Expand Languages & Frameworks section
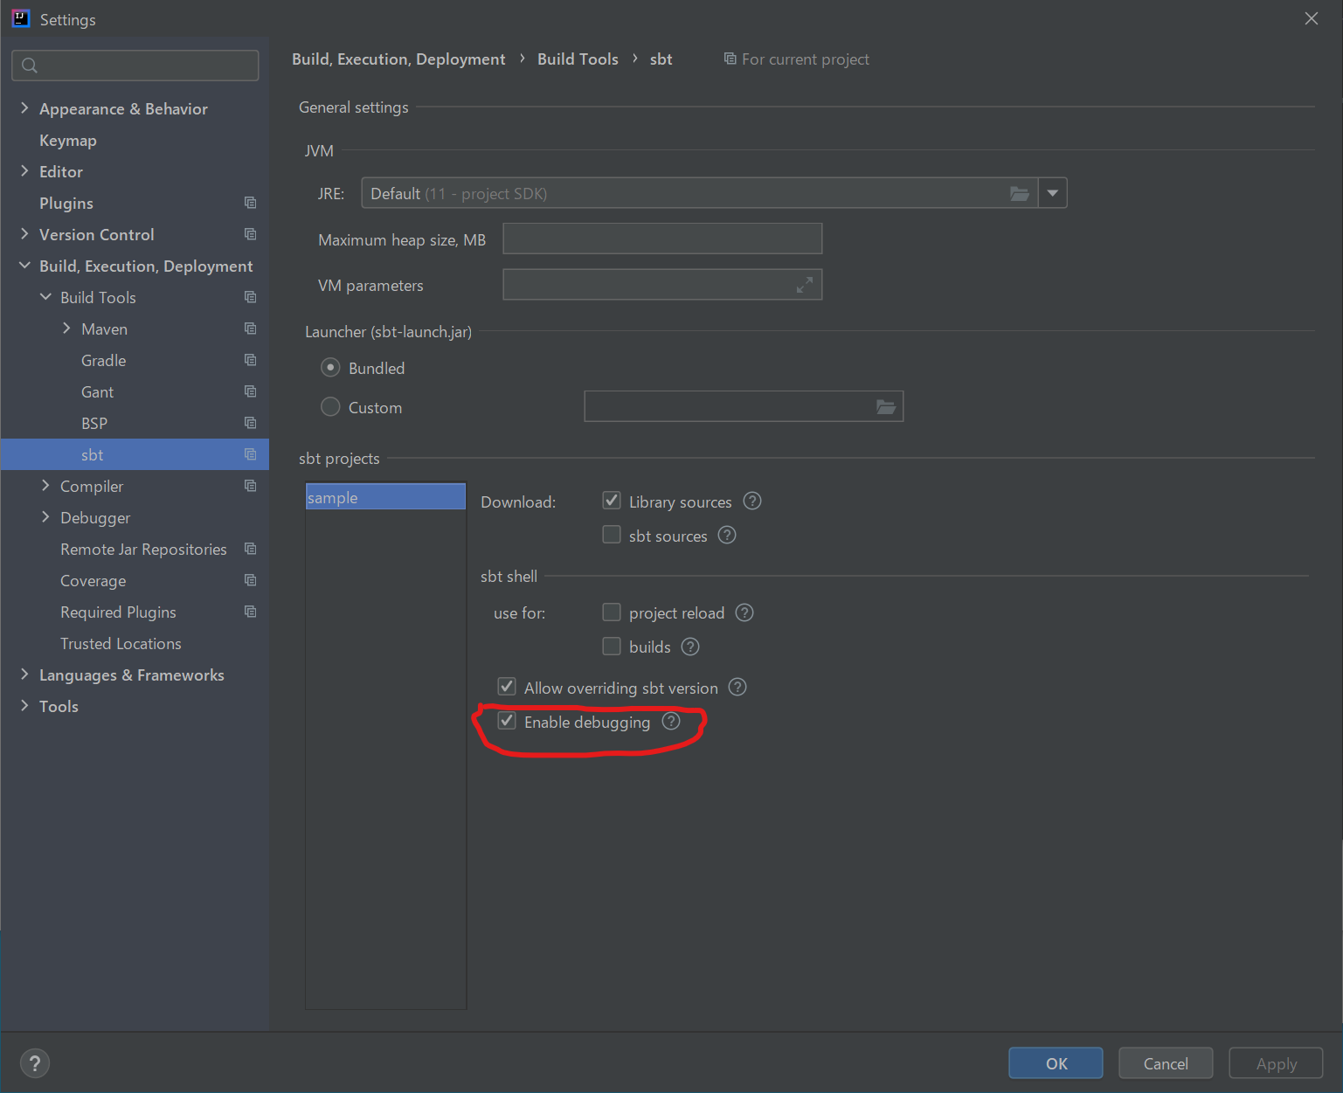Image resolution: width=1343 pixels, height=1093 pixels. [x=24, y=674]
